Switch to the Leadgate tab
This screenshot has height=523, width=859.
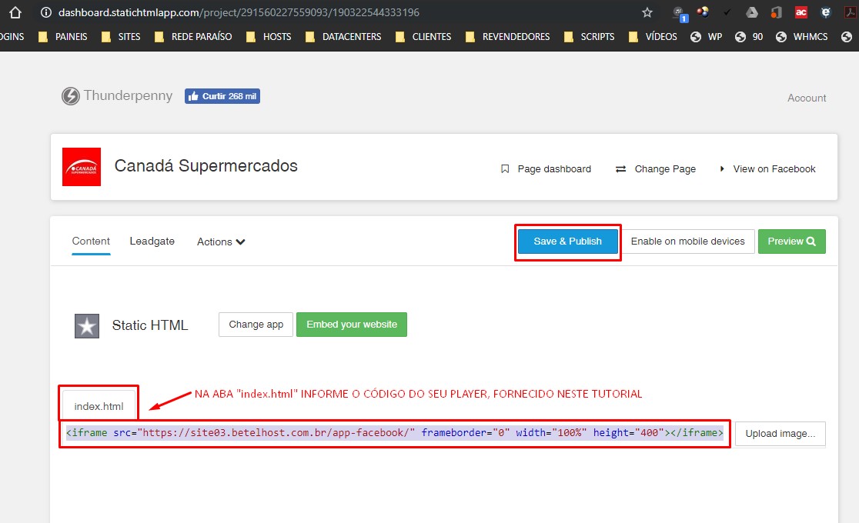pyautogui.click(x=152, y=241)
